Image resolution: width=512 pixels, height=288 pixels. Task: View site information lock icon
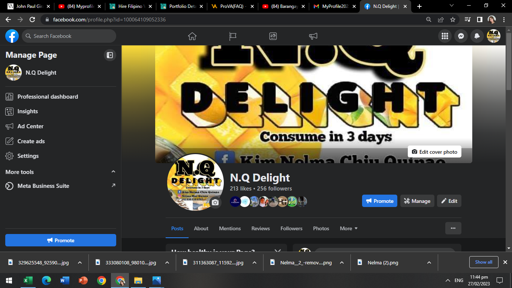48,19
